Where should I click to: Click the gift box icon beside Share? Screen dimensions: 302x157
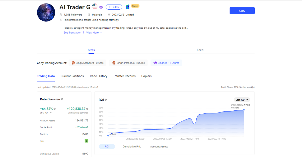[128, 7]
